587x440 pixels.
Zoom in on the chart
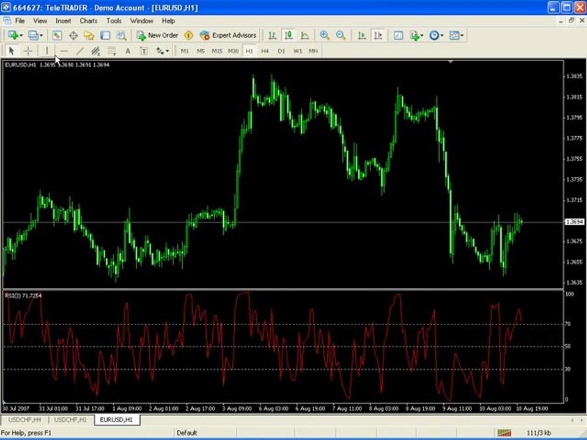tap(325, 35)
